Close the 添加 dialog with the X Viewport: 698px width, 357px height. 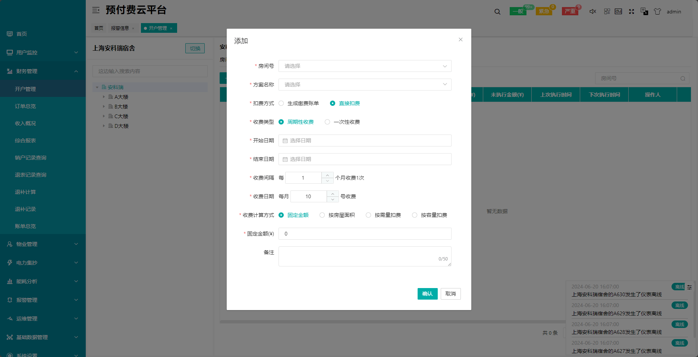(460, 40)
